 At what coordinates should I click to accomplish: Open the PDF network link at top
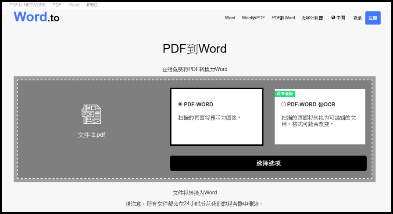(57, 5)
